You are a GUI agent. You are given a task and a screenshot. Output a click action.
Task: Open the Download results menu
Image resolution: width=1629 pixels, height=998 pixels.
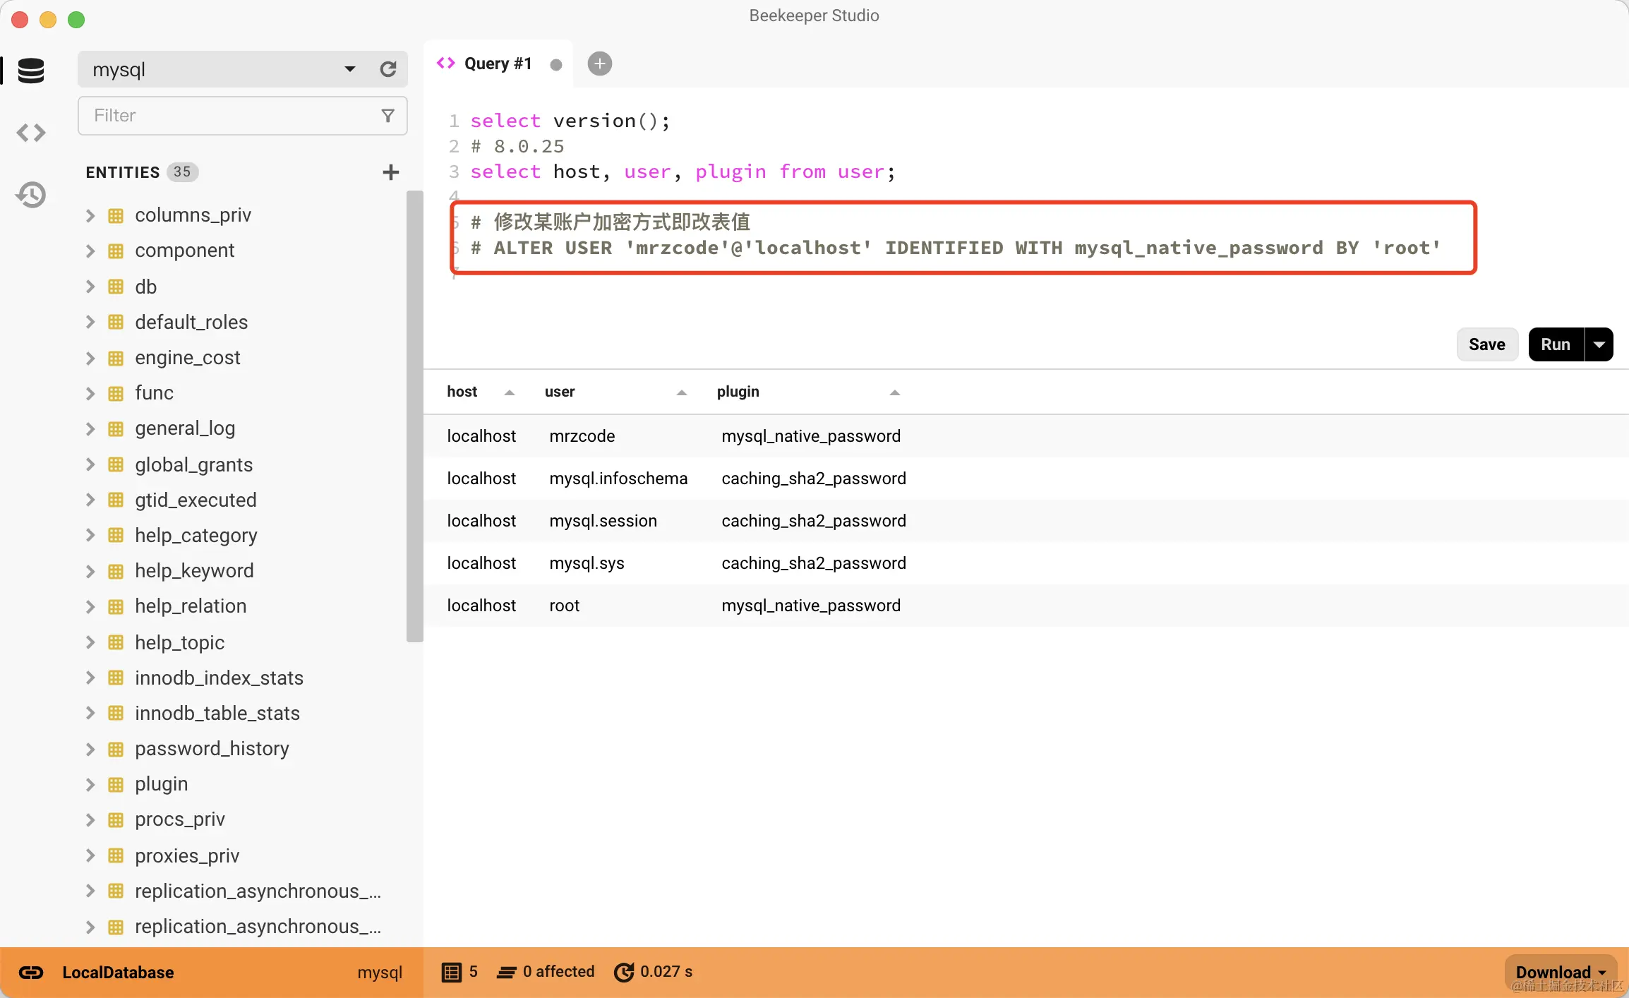point(1561,972)
